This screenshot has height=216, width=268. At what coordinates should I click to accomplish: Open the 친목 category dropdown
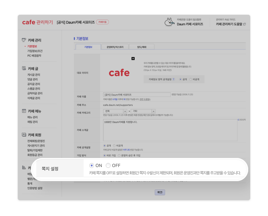[115, 111]
